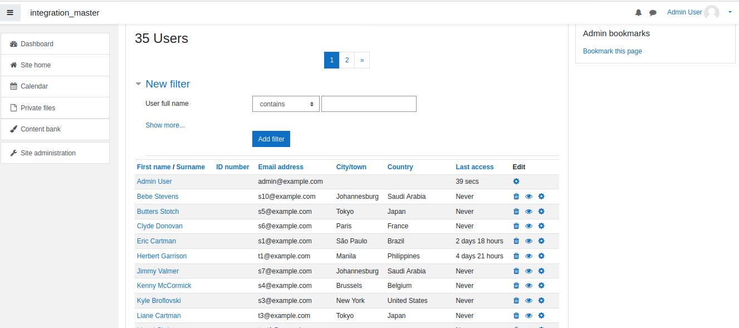The width and height of the screenshot is (739, 328).
Task: Go to page 2 of users
Action: [x=347, y=60]
